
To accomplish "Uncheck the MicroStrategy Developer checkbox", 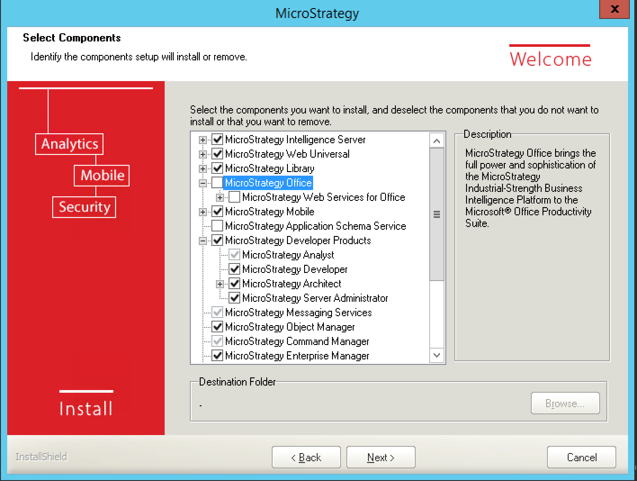I will 234,269.
